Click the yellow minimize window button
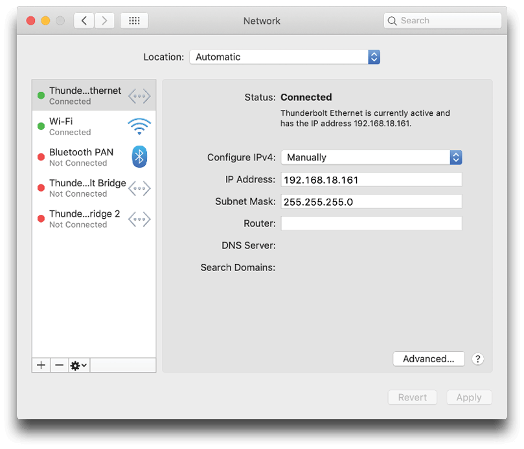The height and width of the screenshot is (449, 524). 45,21
